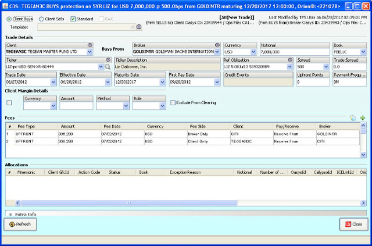Open the margin Role dropdown

[163, 106]
